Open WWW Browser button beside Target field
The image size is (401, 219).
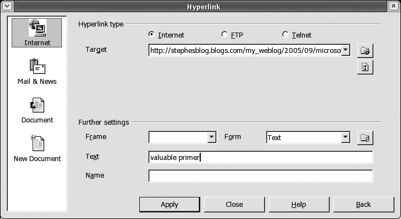(365, 51)
